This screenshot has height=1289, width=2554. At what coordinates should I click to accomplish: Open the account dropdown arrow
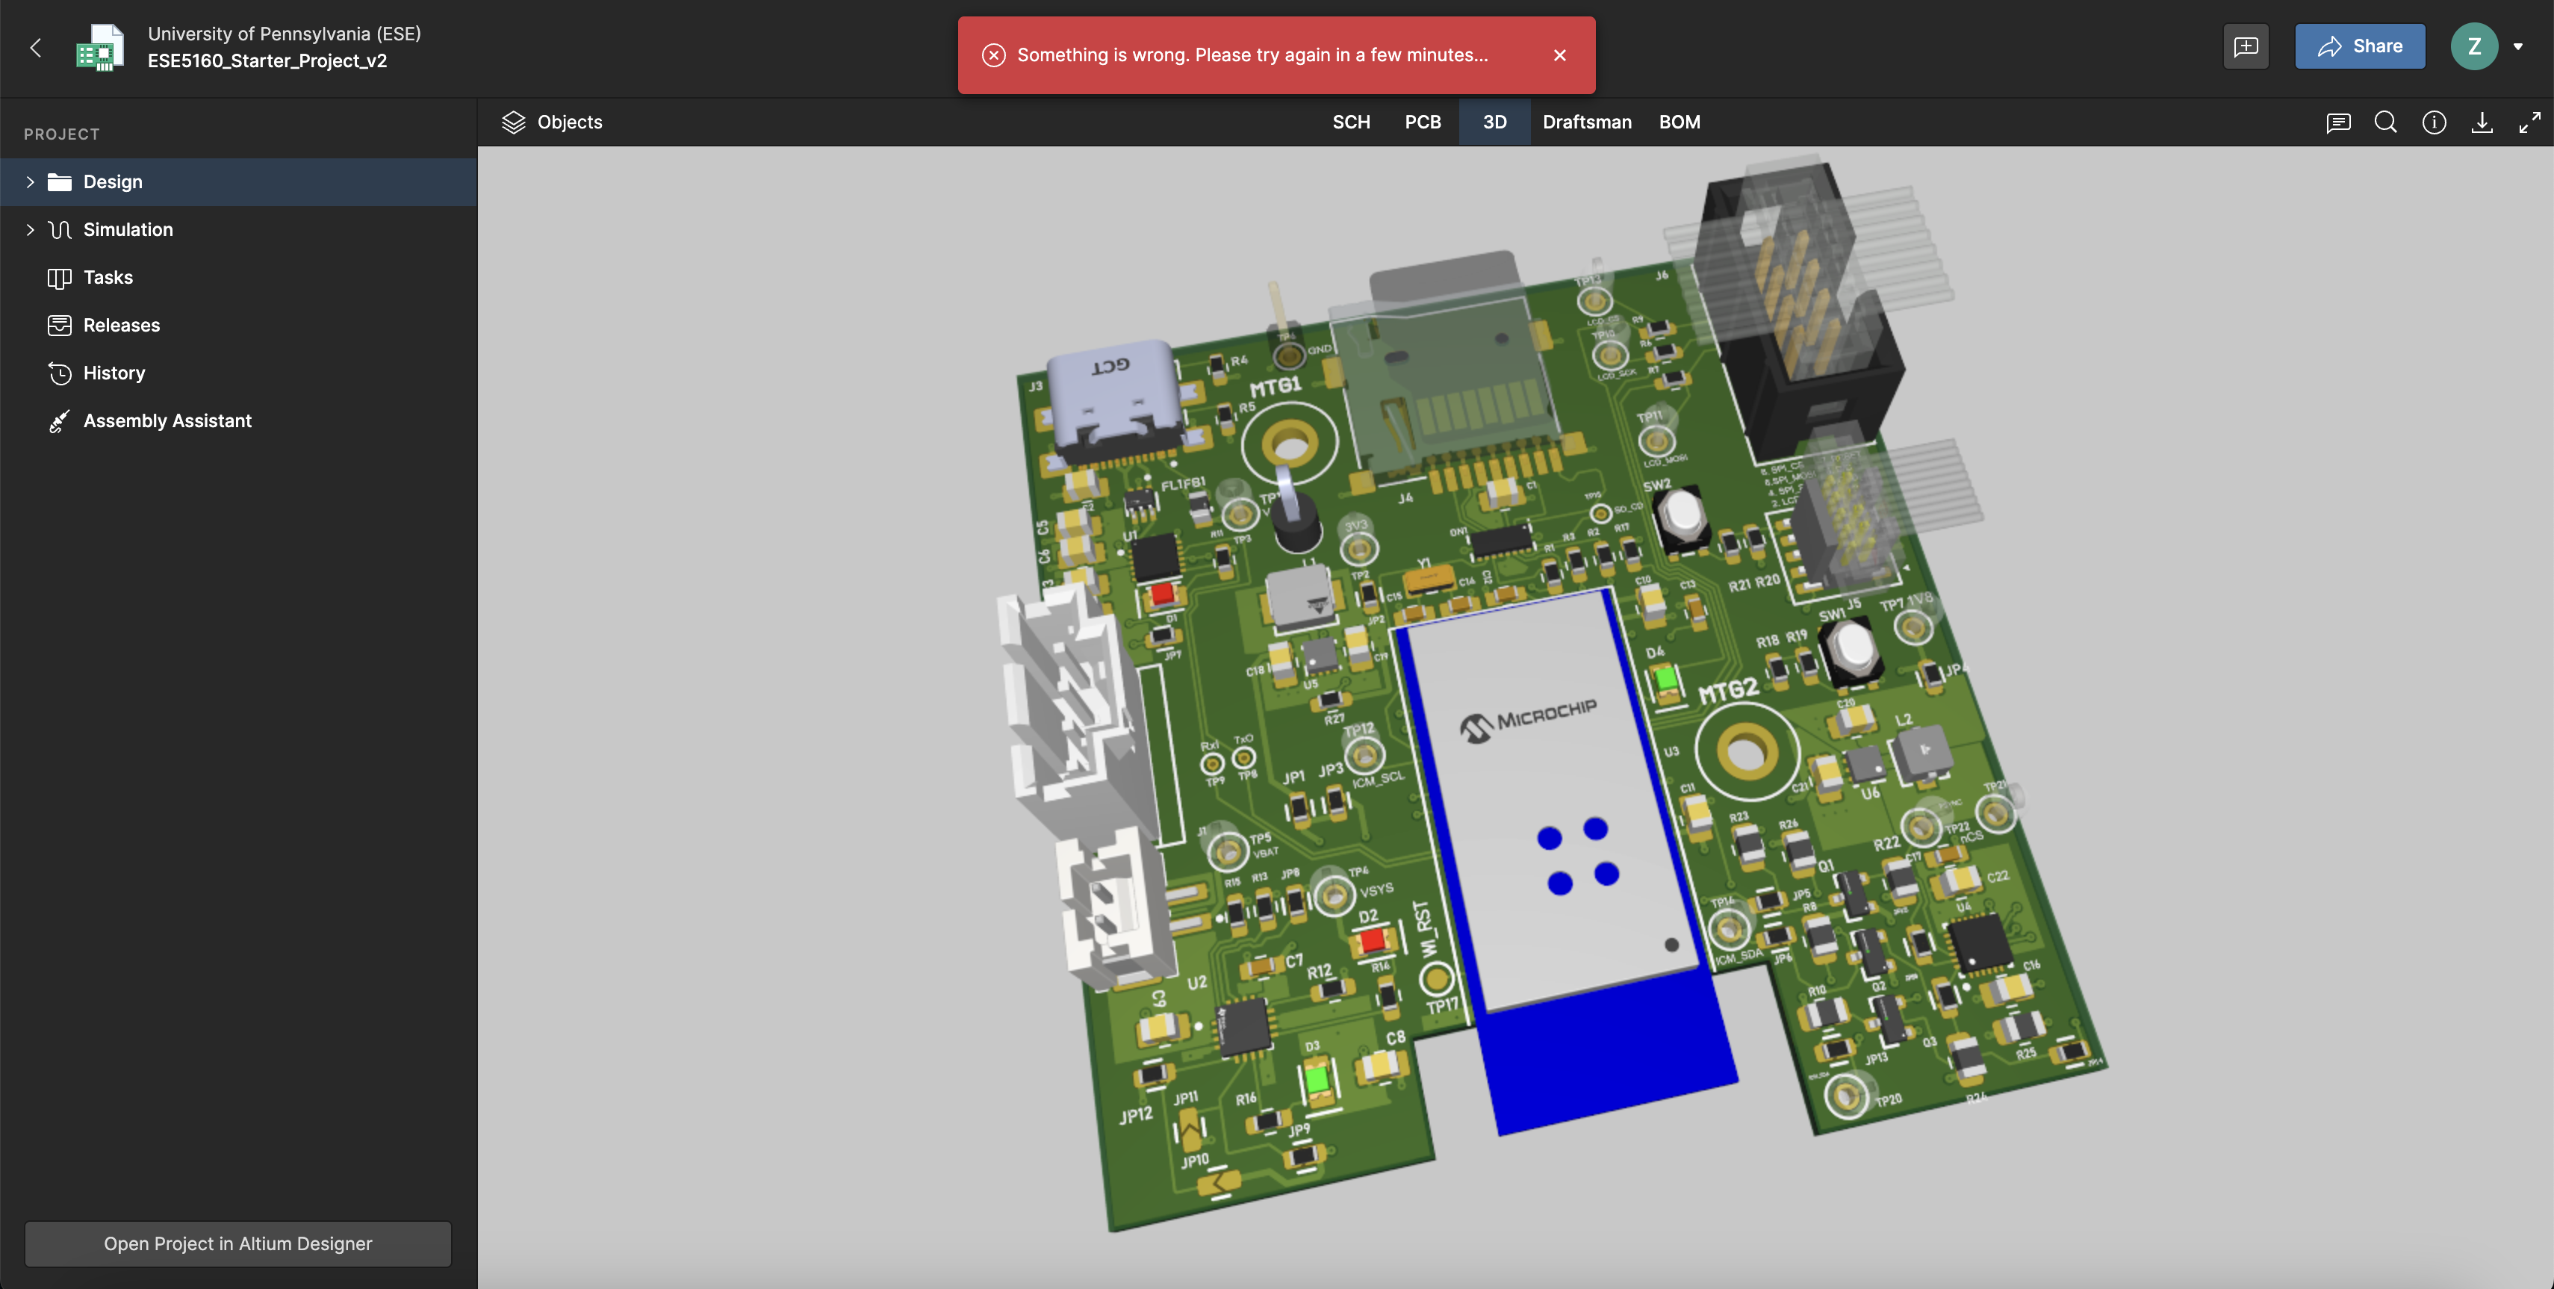[x=2517, y=46]
